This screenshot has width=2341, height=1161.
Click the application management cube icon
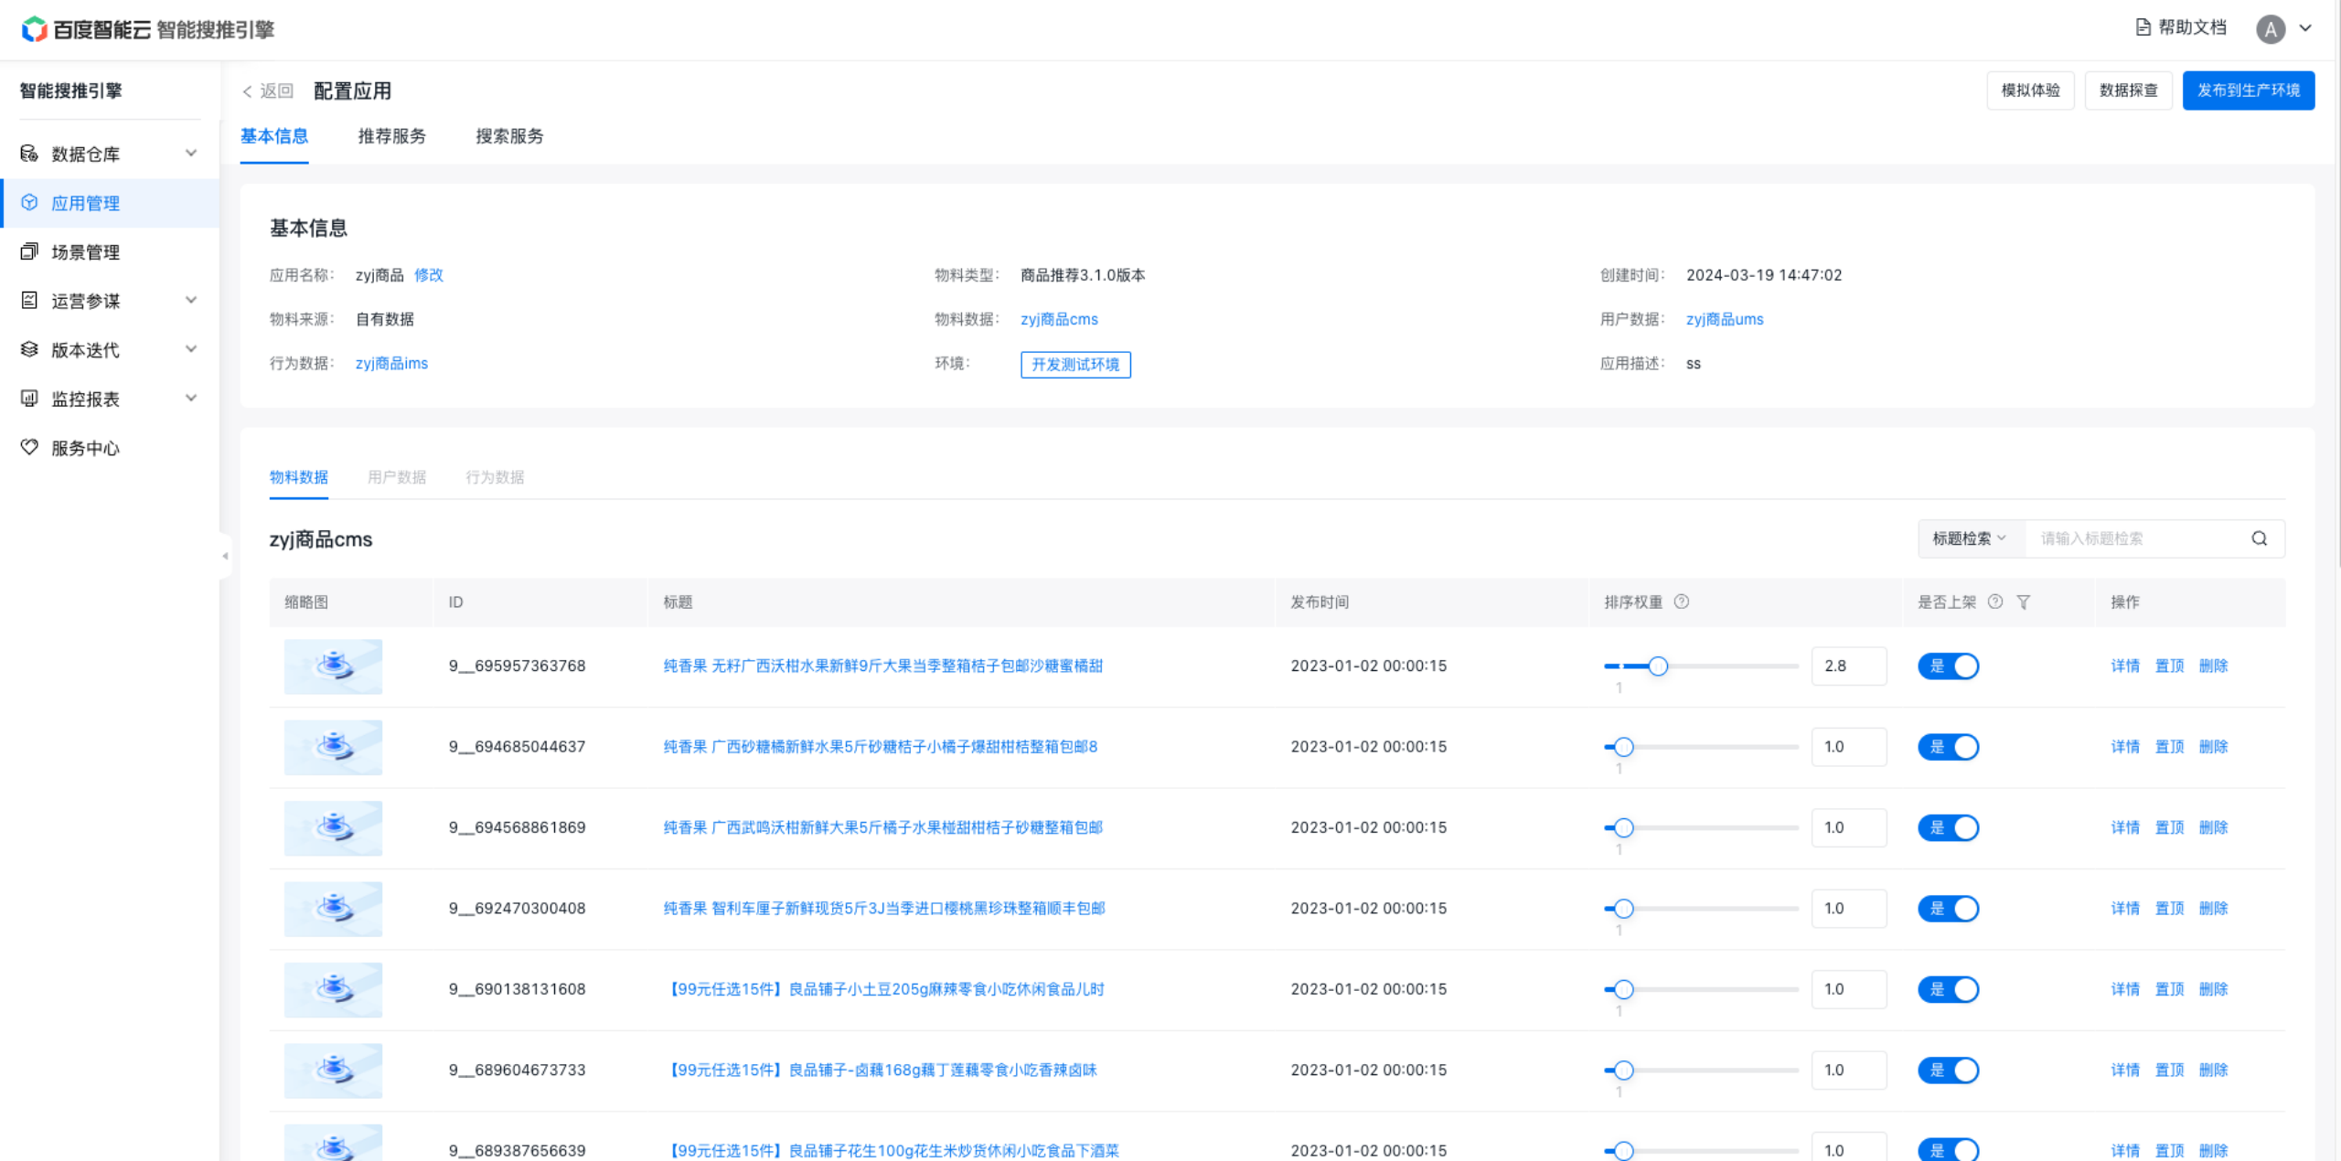pyautogui.click(x=29, y=202)
